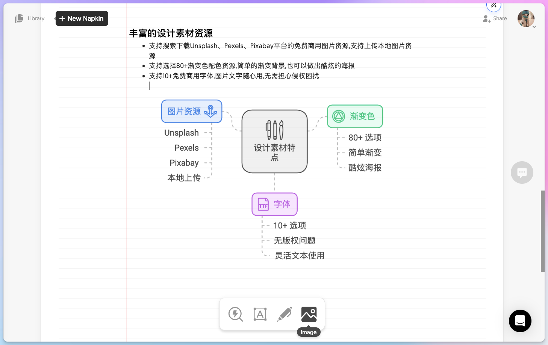Select the AI sparkle generate tool in the toolbar
Viewport: 548px width, 345px height.
[236, 314]
